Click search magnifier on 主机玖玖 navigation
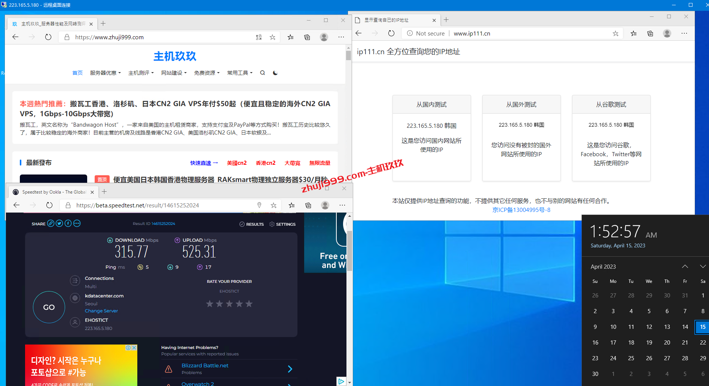This screenshot has height=386, width=709. point(263,73)
